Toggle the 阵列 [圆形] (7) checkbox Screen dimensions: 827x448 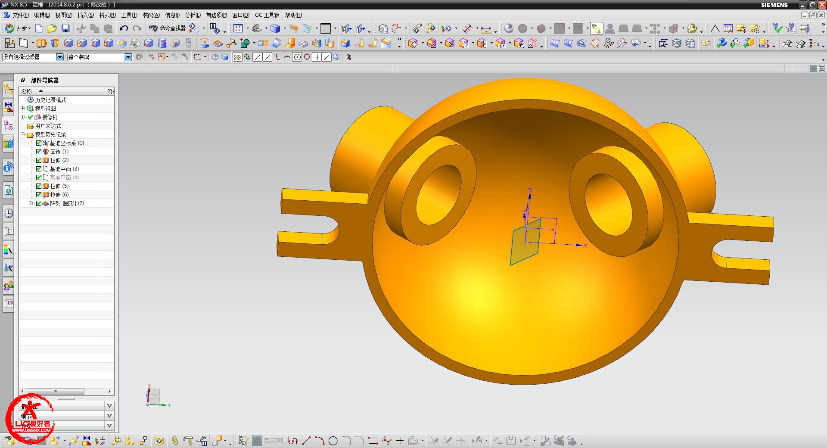click(39, 203)
